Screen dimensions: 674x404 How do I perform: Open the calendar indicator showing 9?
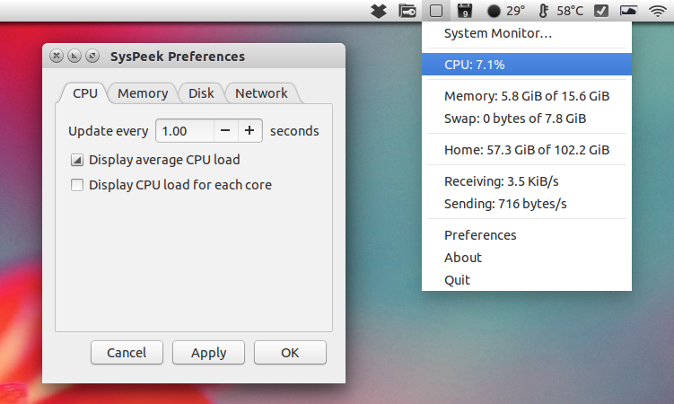point(465,11)
